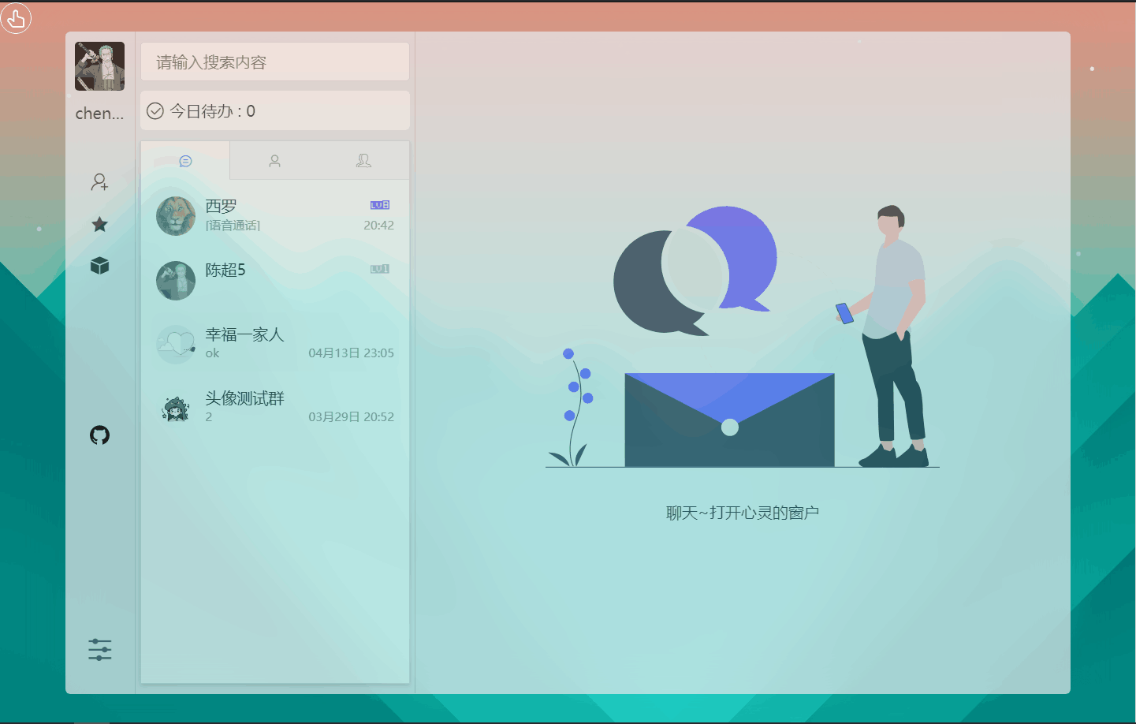
Task: Select the '04月13日 23:05' timestamp
Action: [351, 353]
